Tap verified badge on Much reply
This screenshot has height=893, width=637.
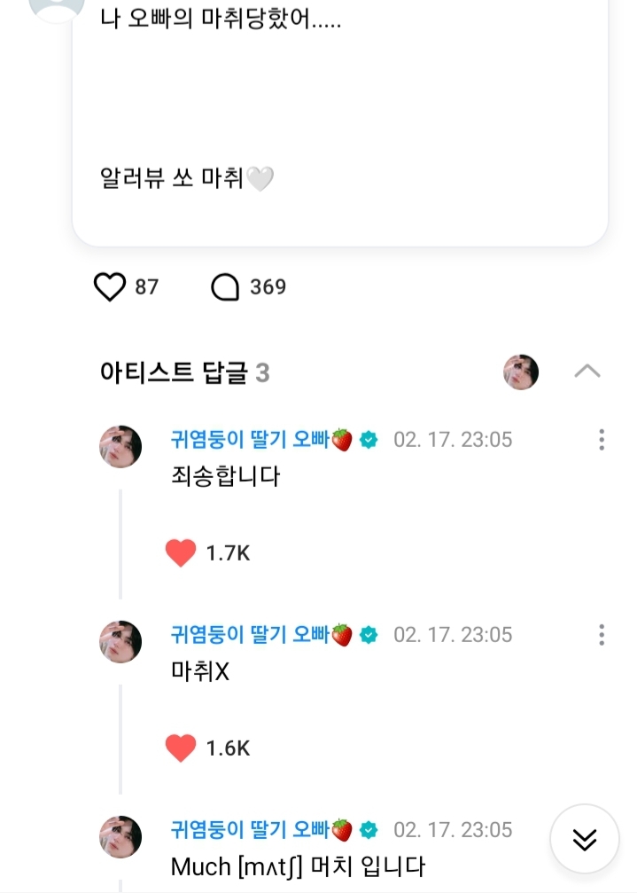point(369,830)
